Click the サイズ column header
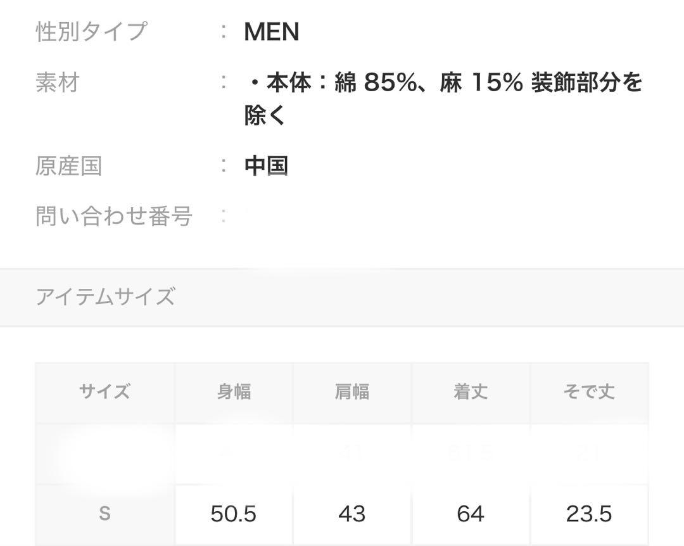Screen dimensions: 684x546 click(x=104, y=392)
